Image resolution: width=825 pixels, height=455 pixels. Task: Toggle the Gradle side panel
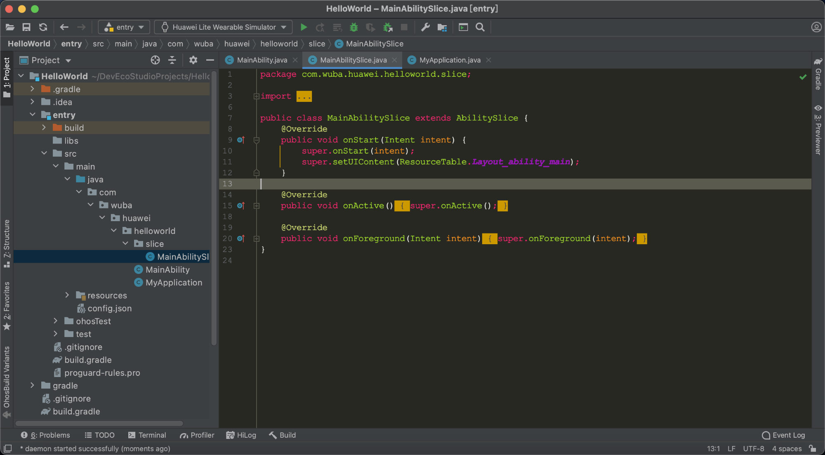818,74
